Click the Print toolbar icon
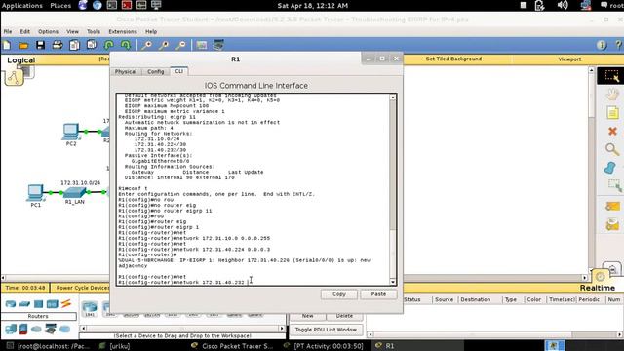 point(58,45)
